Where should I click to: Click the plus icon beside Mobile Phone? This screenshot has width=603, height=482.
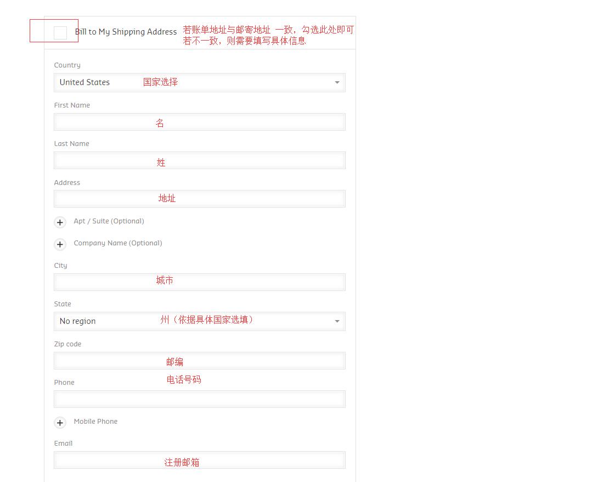coord(60,423)
